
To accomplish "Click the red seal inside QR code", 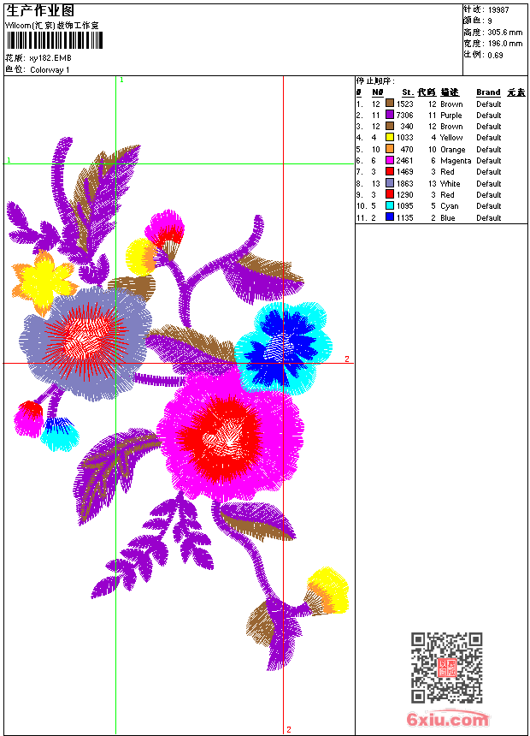I will (447, 668).
